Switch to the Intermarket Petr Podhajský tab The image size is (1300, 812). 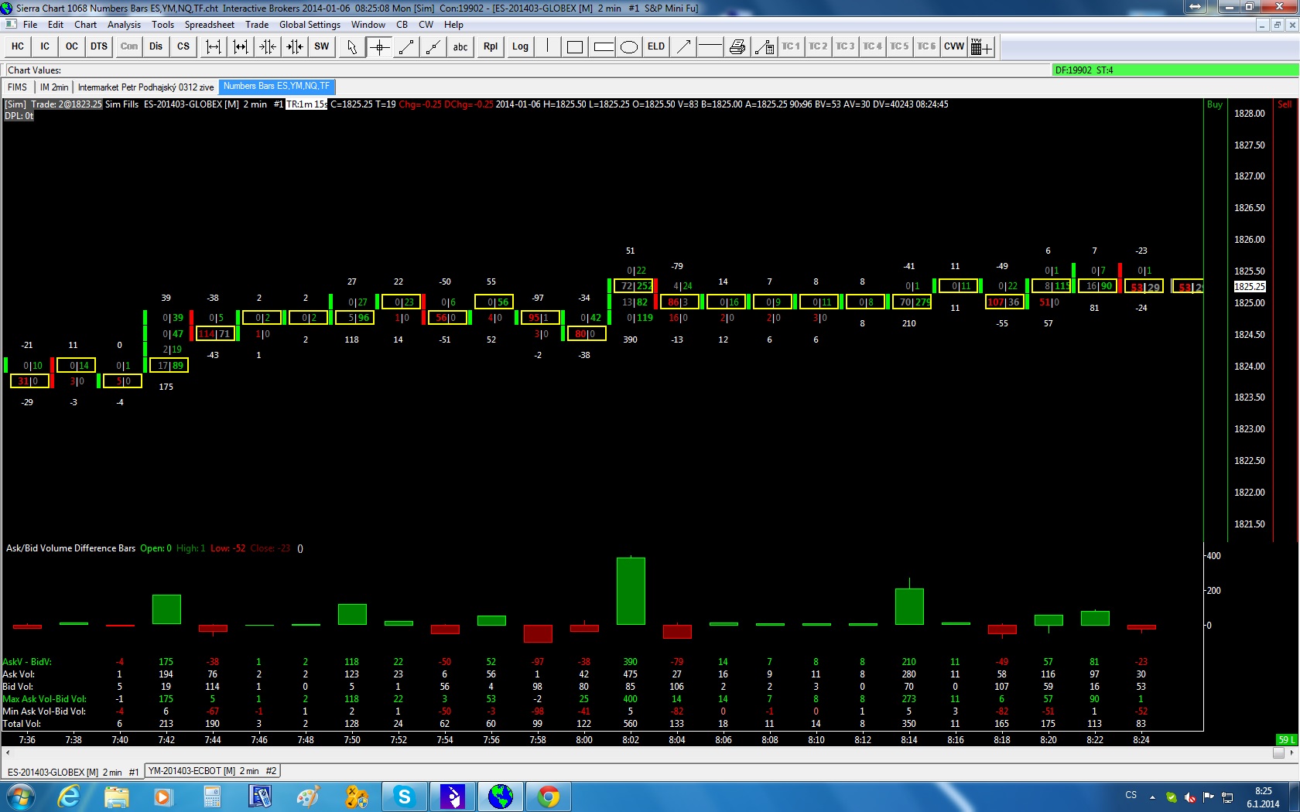(145, 87)
